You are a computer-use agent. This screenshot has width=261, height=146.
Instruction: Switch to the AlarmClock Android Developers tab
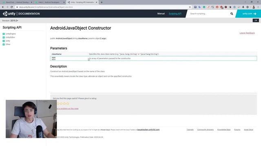[x=17, y=2]
